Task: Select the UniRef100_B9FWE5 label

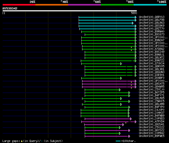Action: point(152,136)
